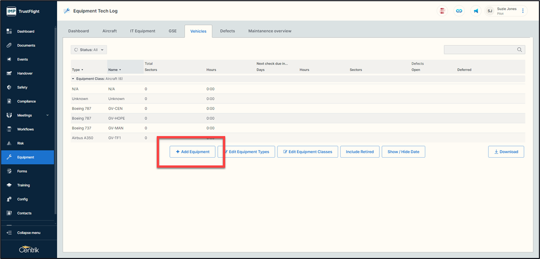The height and width of the screenshot is (259, 540).
Task: Open the Status: All filter dropdown
Action: pos(89,50)
